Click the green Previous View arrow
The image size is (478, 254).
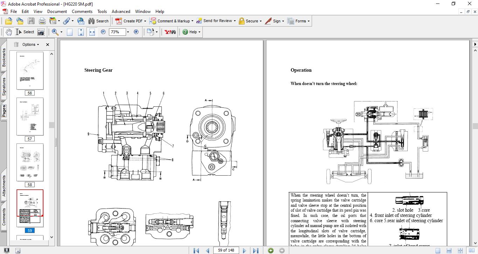(x=270, y=250)
